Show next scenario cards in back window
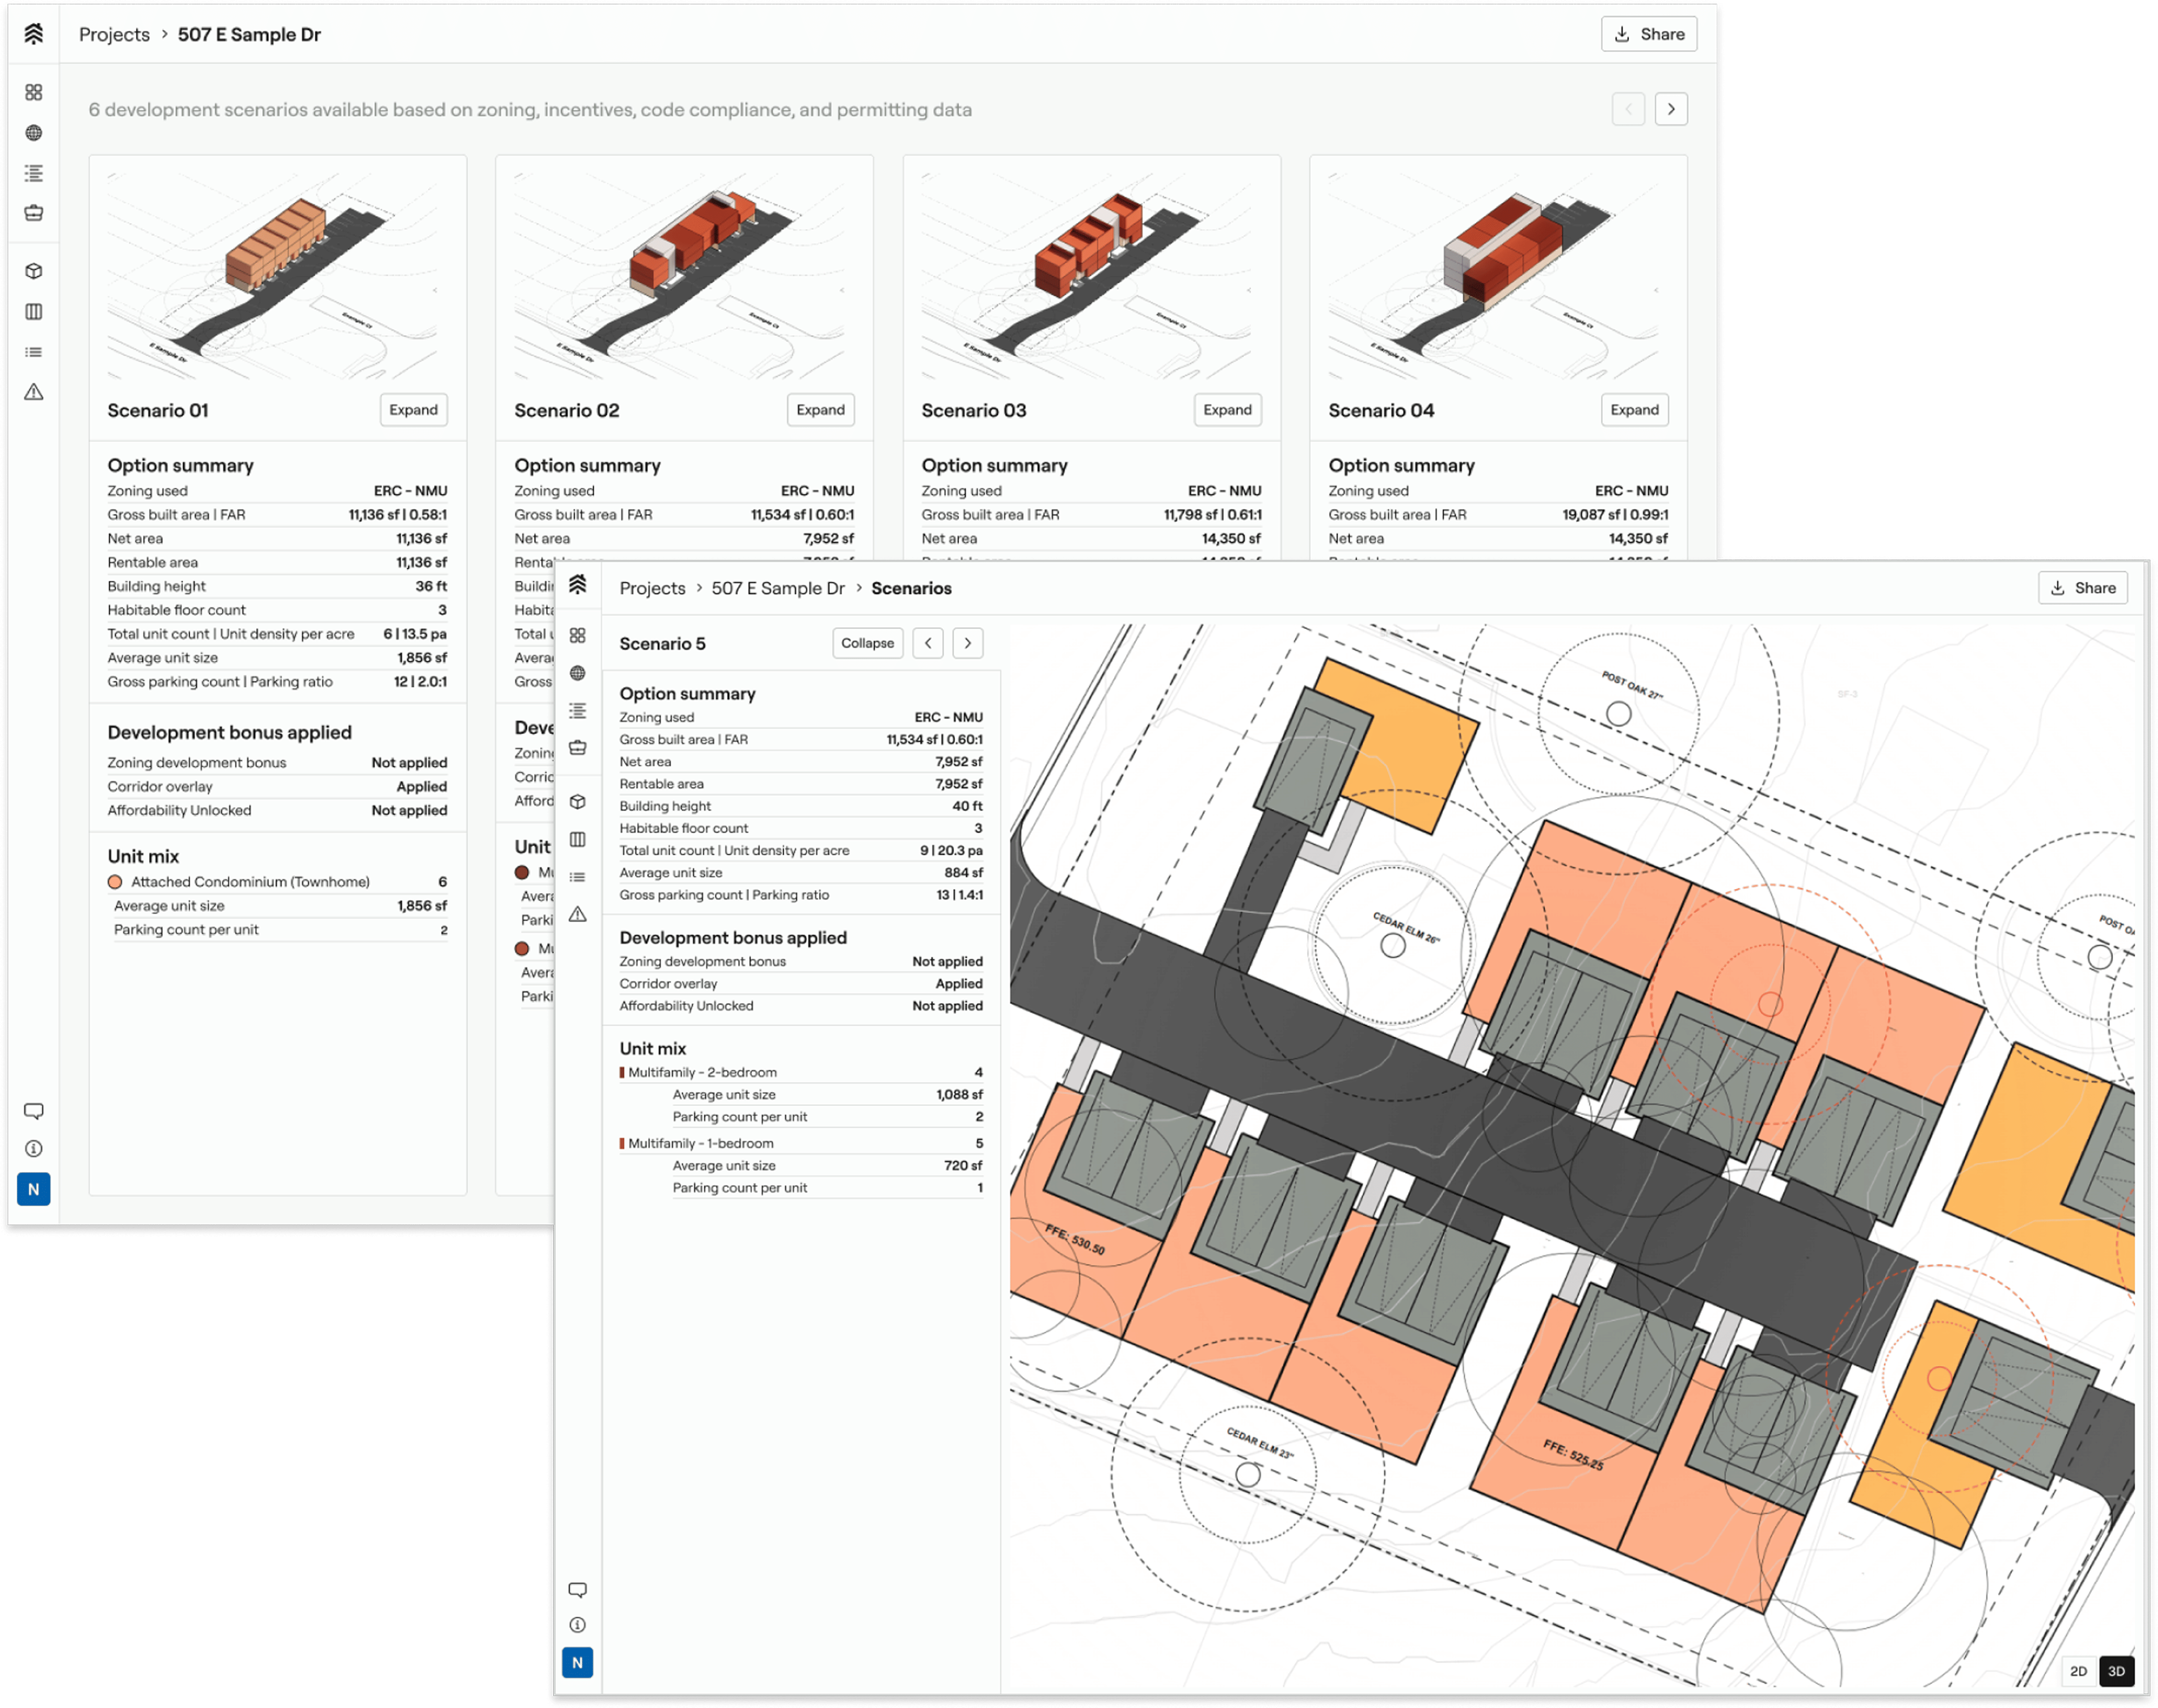Screen dimensions: 2158x1708 point(1671,109)
